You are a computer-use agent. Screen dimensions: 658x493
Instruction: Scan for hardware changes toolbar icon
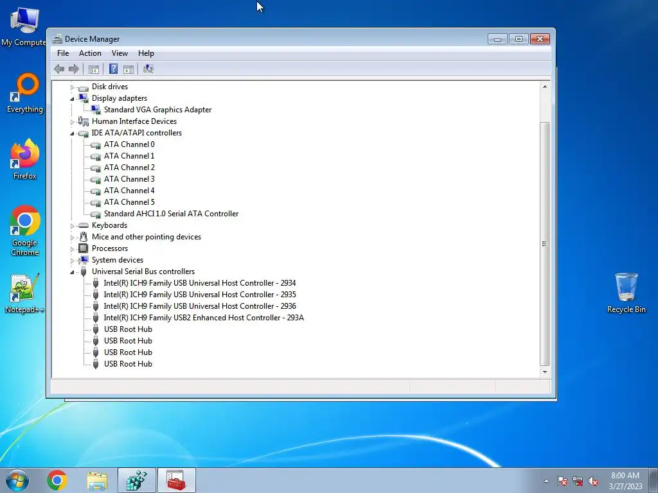pyautogui.click(x=148, y=69)
